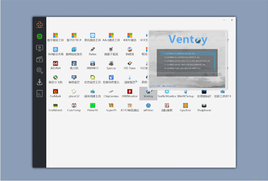The width and height of the screenshot is (268, 181).
Task: Open Speccy system information tool
Action: coord(111,64)
